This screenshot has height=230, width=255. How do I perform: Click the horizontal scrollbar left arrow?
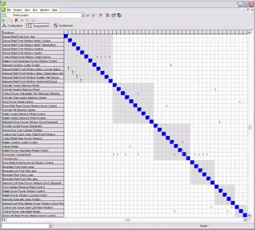coord(4,219)
